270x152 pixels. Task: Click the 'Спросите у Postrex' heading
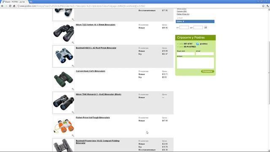191,38
